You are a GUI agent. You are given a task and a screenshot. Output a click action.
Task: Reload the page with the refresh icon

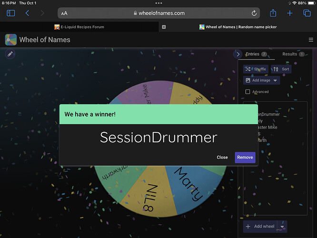(x=254, y=13)
